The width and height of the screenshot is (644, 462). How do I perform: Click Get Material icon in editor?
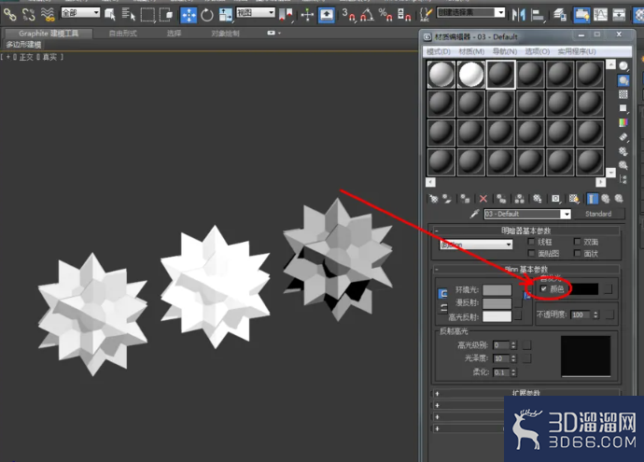[x=434, y=199]
